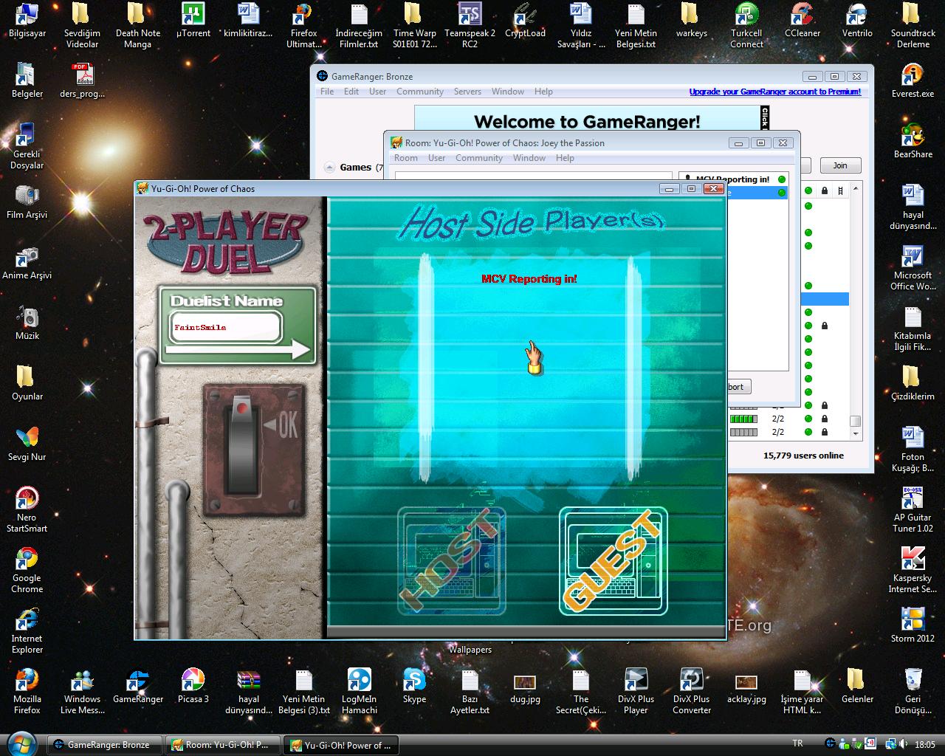
Task: Click the clock showing 18:05
Action: 925,744
